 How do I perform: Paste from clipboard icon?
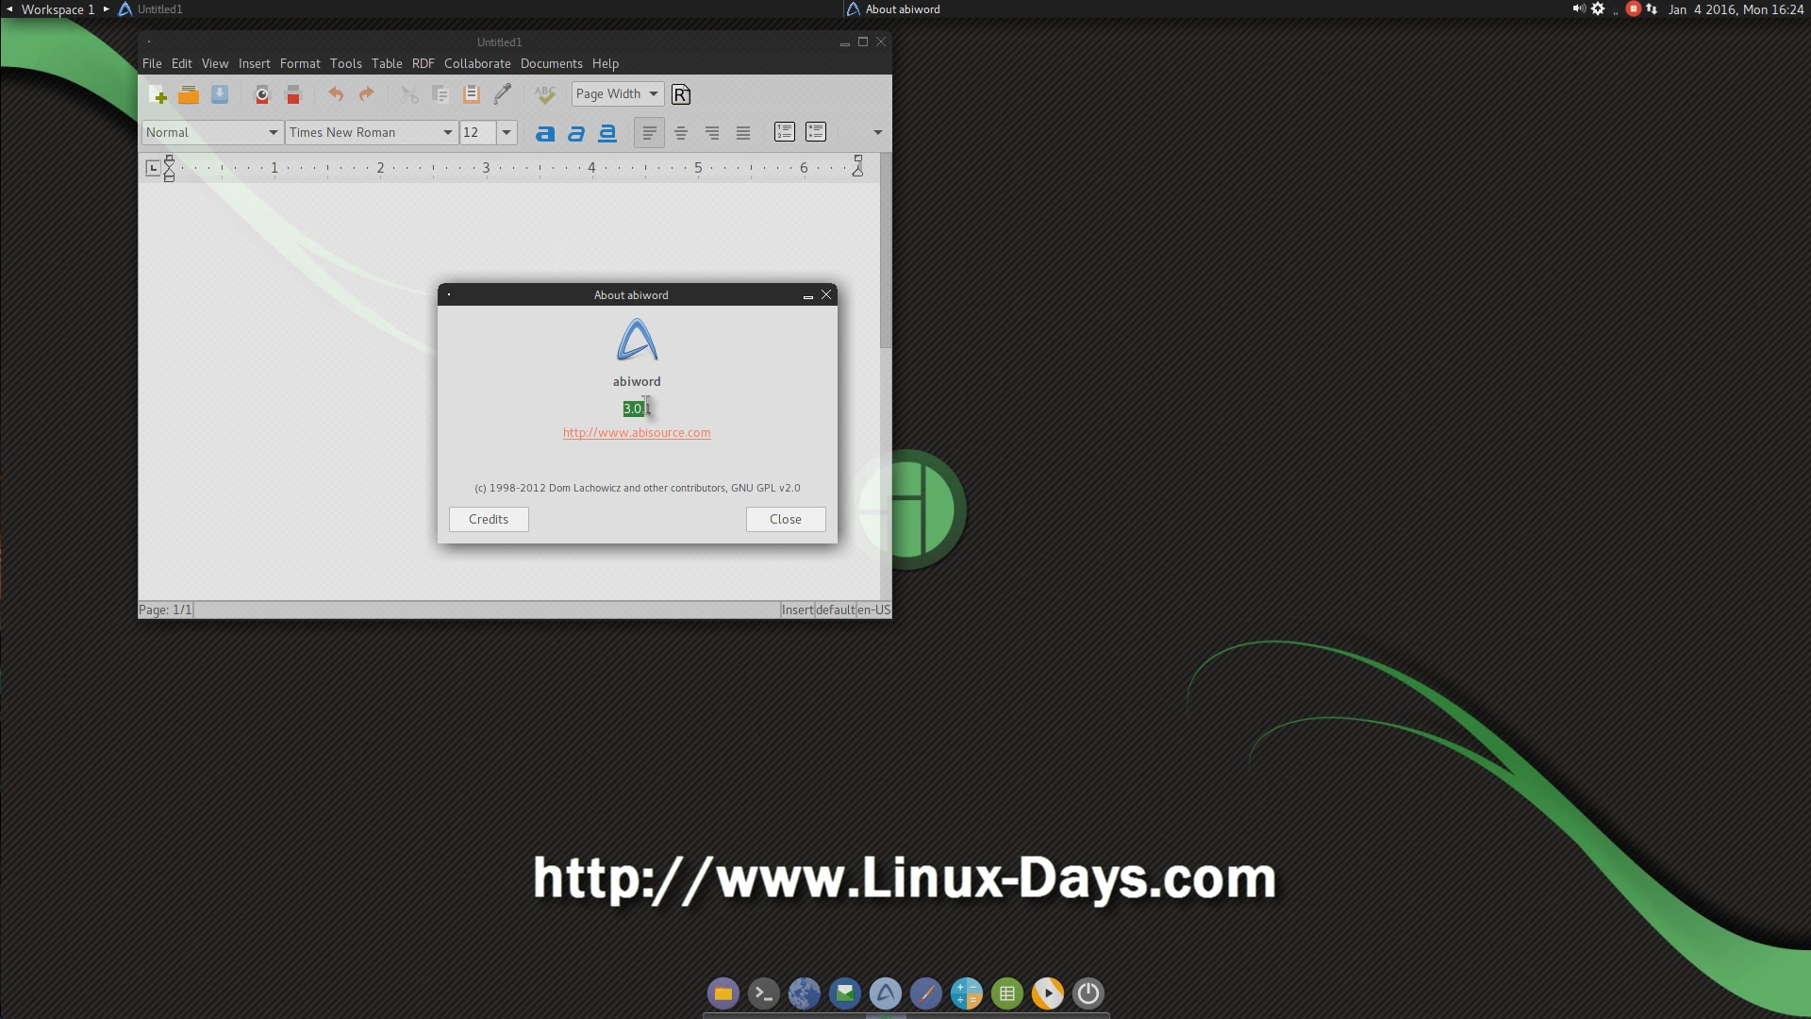tap(472, 94)
